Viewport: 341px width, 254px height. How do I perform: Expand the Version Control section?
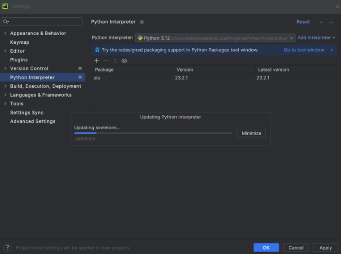point(5,69)
